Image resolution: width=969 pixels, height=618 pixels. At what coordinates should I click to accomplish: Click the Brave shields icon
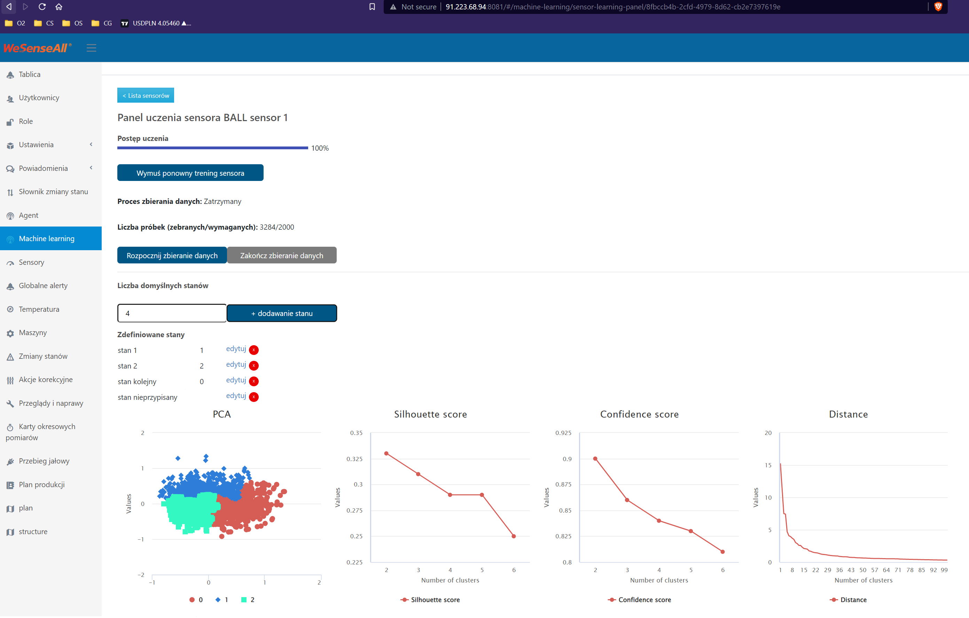[938, 7]
